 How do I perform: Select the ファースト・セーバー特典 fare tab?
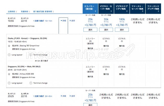coord(138,9)
